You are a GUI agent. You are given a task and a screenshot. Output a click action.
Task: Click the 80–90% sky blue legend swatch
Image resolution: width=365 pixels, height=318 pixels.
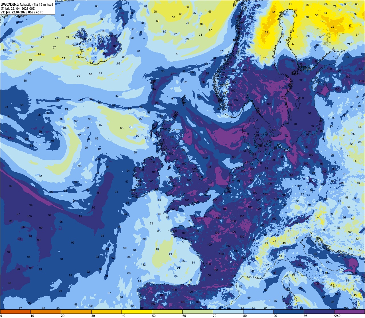point(258,311)
